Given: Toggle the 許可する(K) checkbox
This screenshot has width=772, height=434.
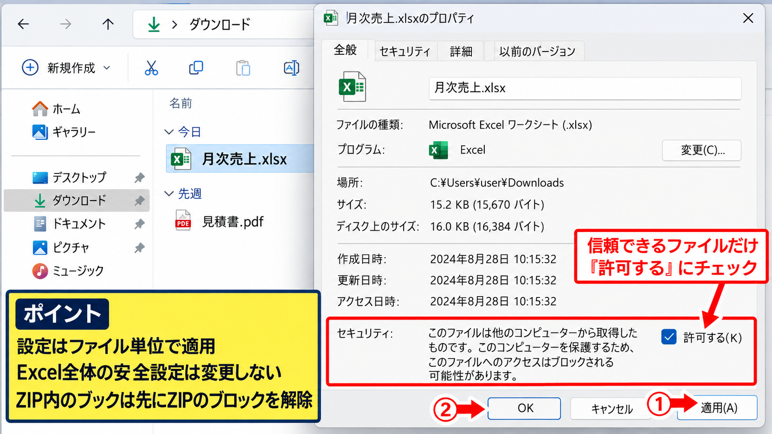Looking at the screenshot, I should (669, 337).
